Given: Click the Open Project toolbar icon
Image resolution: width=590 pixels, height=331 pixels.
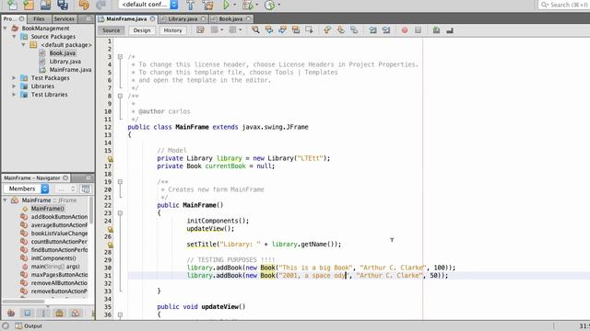Looking at the screenshot, I should (45, 5).
